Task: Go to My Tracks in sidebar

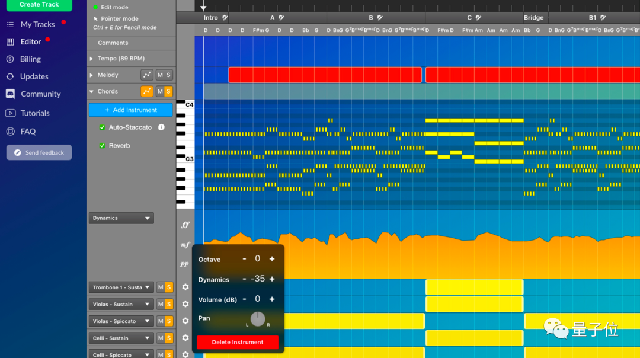Action: [x=37, y=24]
